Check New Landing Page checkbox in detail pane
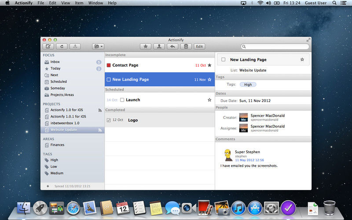 click(x=224, y=59)
